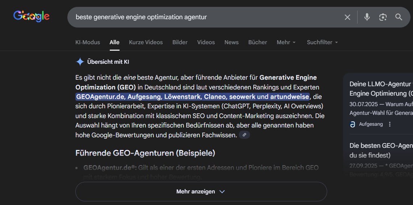413x205 pixels.
Task: Open the Suchfilter dropdown
Action: click(322, 42)
